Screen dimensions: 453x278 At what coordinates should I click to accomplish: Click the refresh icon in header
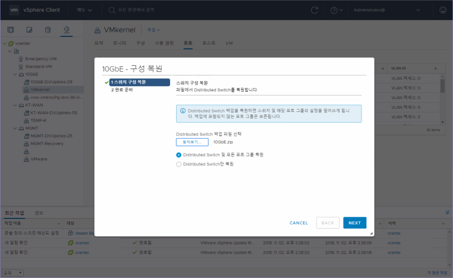click(315, 10)
